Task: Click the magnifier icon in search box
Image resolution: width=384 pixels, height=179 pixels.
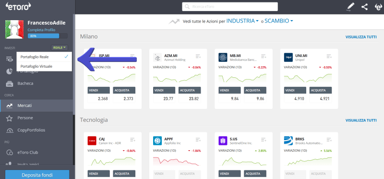Action: [x=187, y=7]
